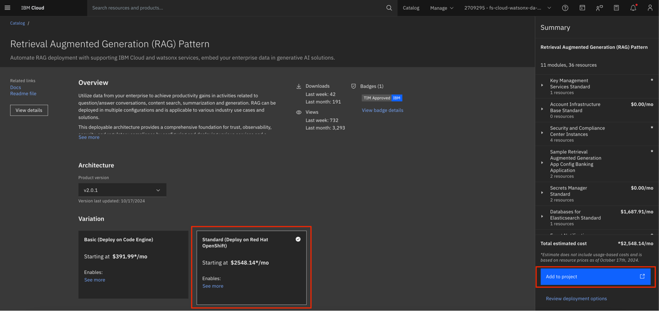Open the product version v2.0.1 dropdown
Viewport: 659px width, 312px height.
point(122,190)
